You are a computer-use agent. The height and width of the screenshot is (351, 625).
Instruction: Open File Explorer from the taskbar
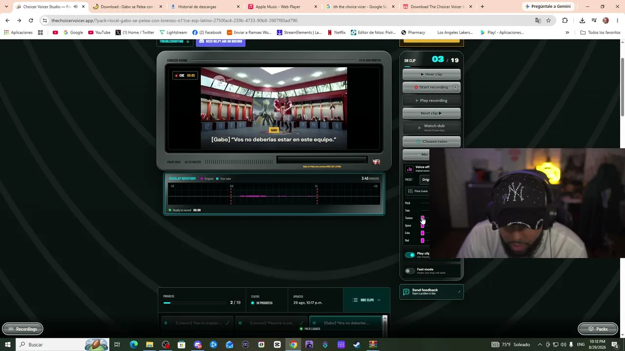[x=149, y=345]
